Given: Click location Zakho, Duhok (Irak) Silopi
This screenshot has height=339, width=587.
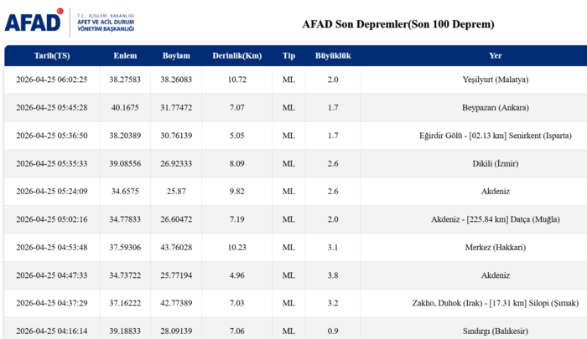Looking at the screenshot, I should click(x=496, y=303).
